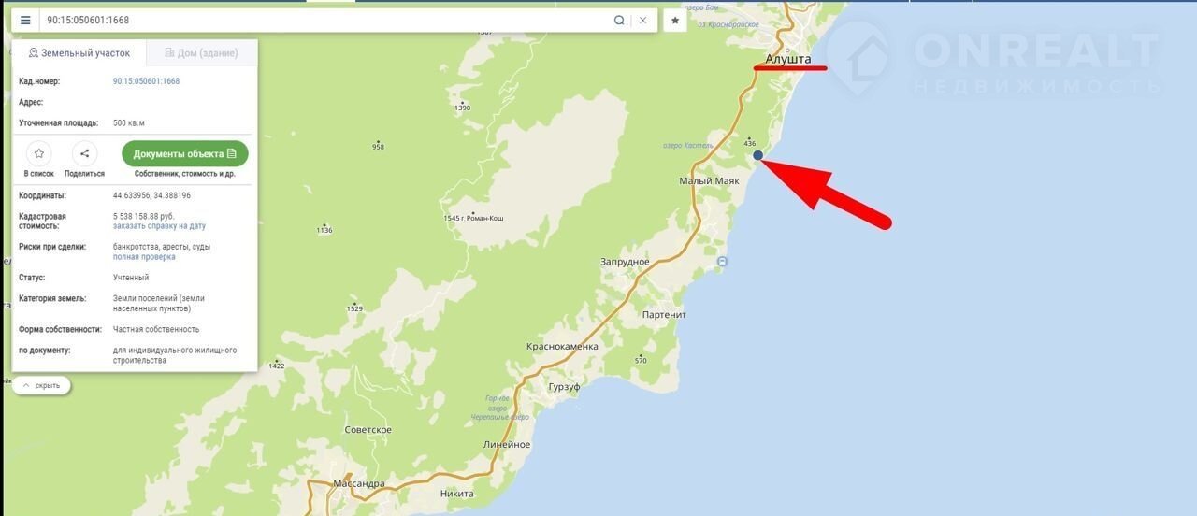
Task: Open the полная проверка link
Action: click(144, 257)
